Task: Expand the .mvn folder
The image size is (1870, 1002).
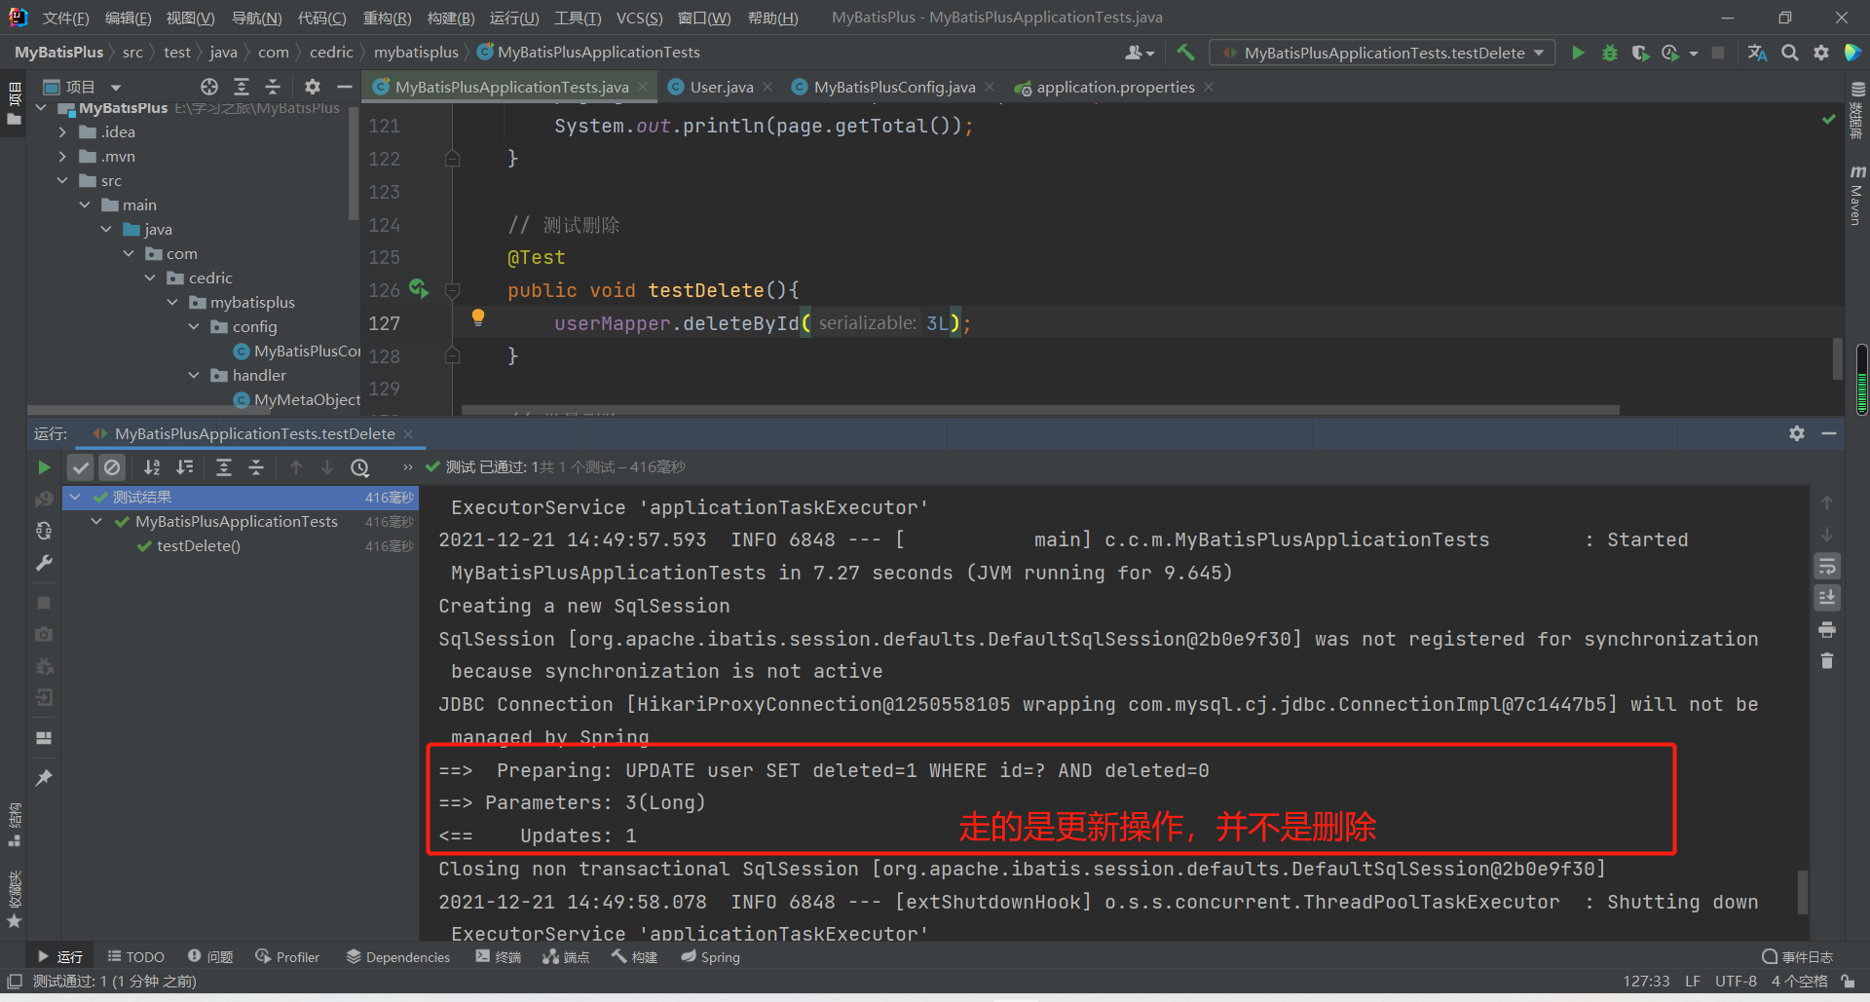Action: click(62, 156)
